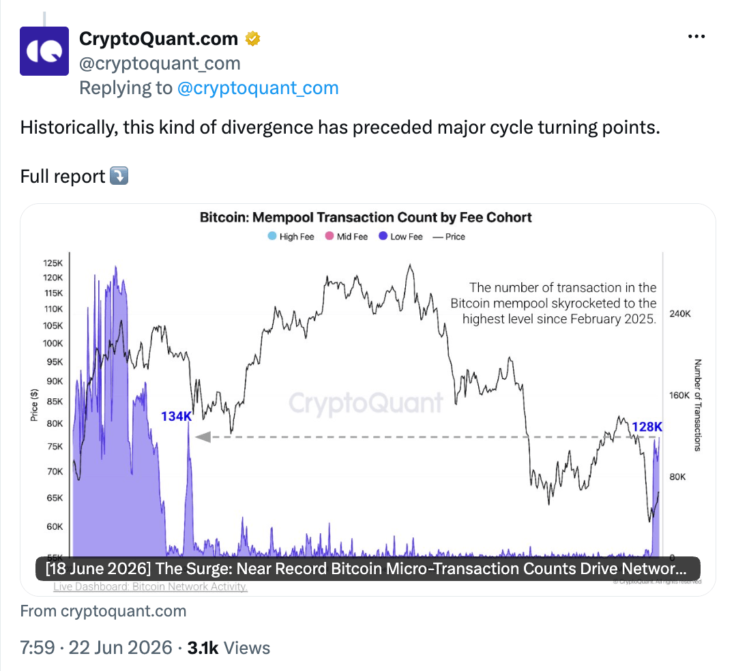Click the CryptoQuant watermark in chart
The width and height of the screenshot is (734, 671).
[366, 403]
